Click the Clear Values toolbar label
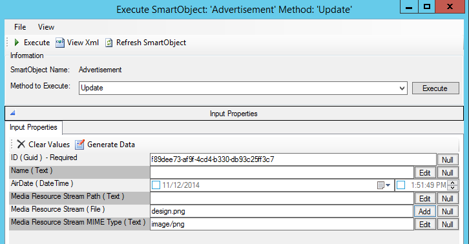 (x=49, y=145)
